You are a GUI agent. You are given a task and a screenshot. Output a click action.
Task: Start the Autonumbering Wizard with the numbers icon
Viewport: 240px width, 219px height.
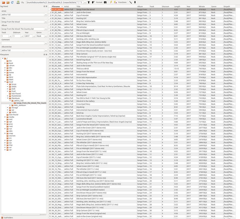click(130, 2)
